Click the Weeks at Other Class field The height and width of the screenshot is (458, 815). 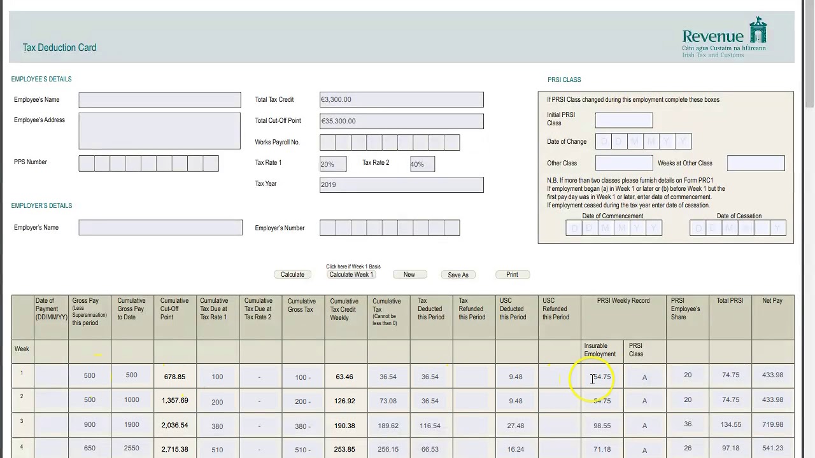point(756,163)
